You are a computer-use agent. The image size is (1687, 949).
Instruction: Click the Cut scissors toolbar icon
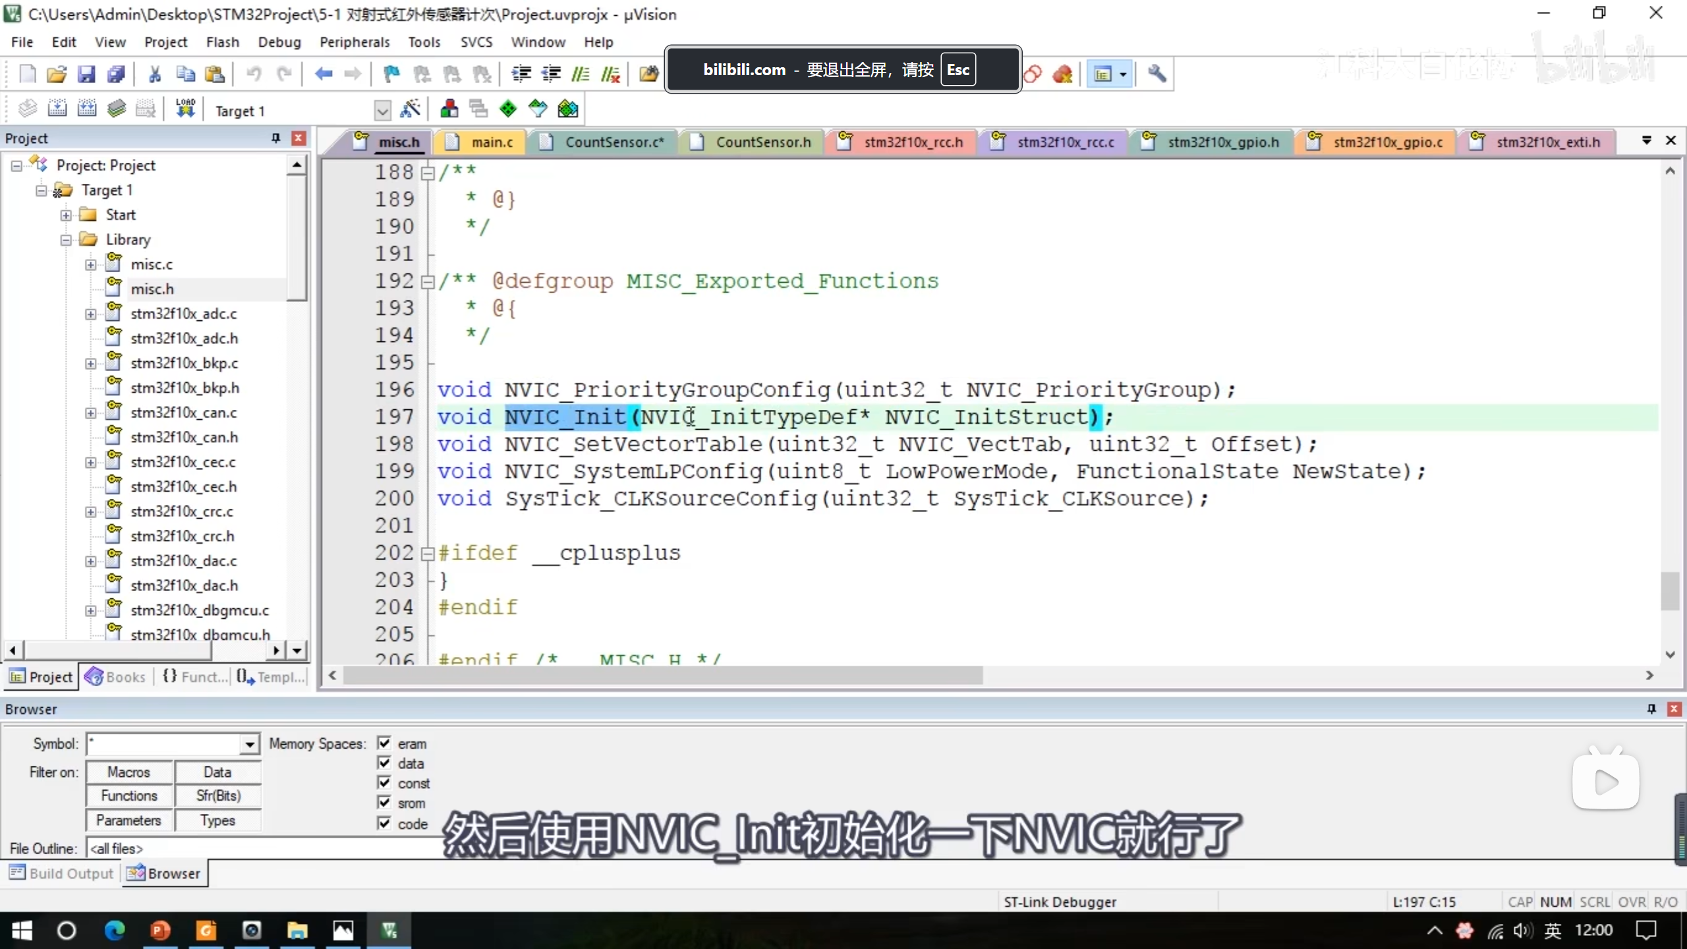point(155,74)
